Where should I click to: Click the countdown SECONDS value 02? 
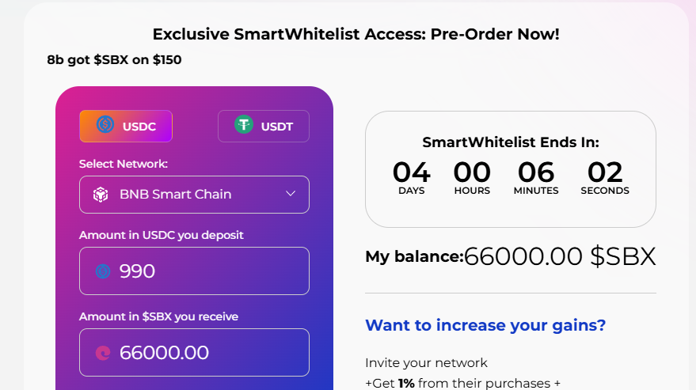(x=605, y=172)
